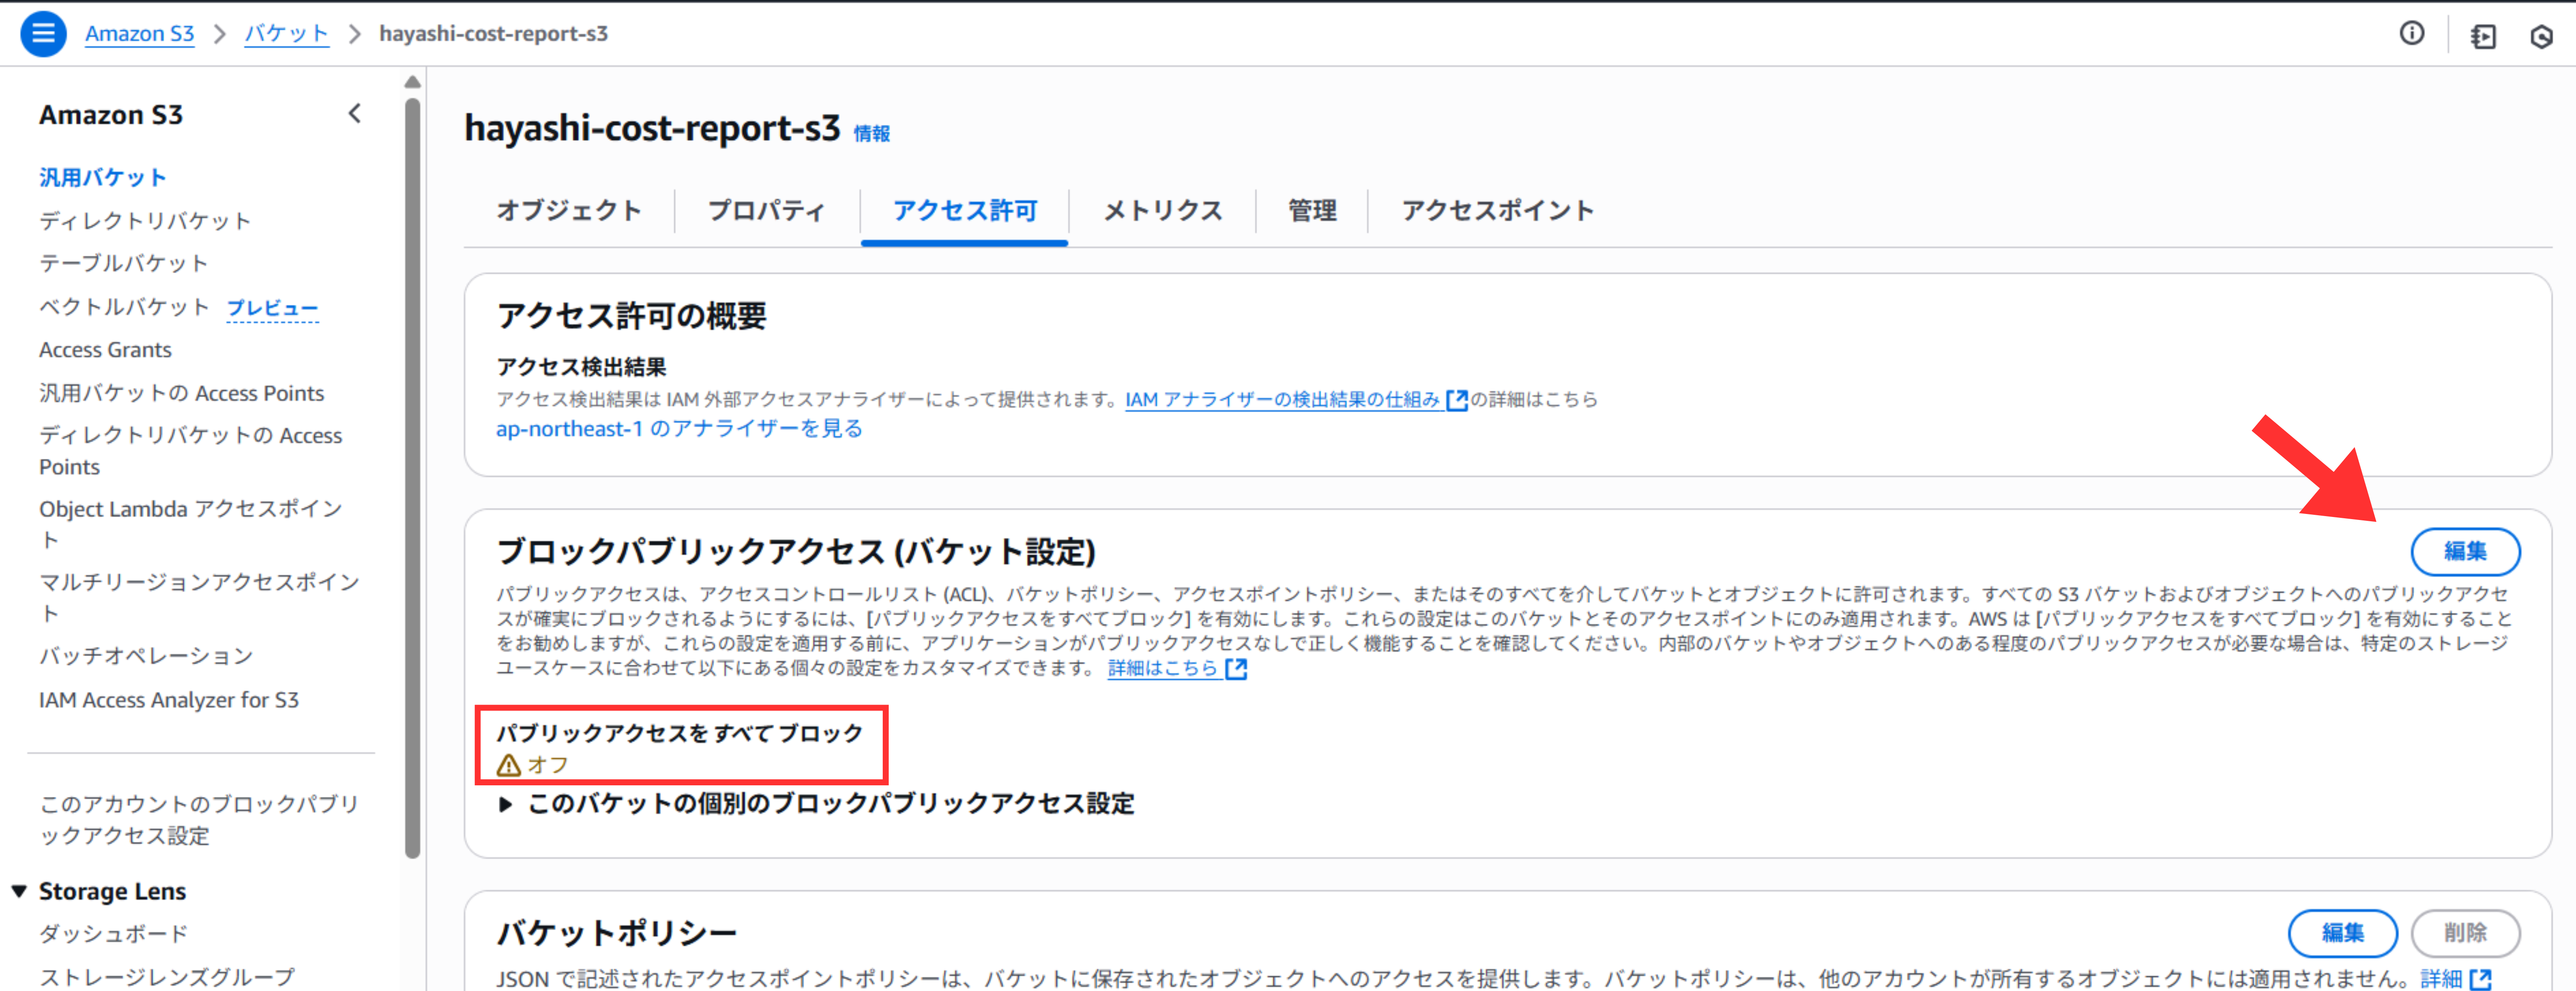The height and width of the screenshot is (991, 2576).
Task: Click 編集 for ブロックパブリックアクセス
Action: click(2465, 552)
